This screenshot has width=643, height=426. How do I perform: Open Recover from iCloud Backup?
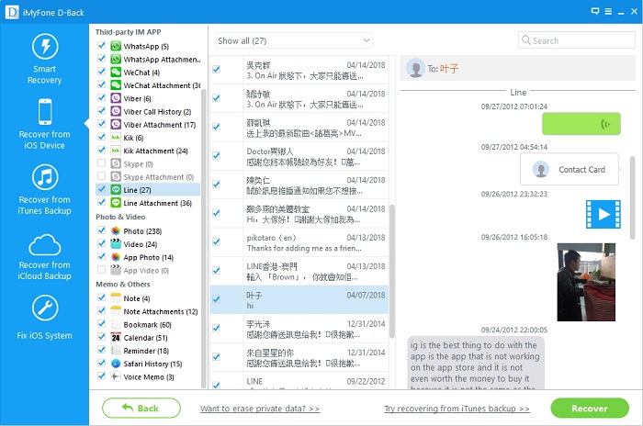(x=45, y=257)
